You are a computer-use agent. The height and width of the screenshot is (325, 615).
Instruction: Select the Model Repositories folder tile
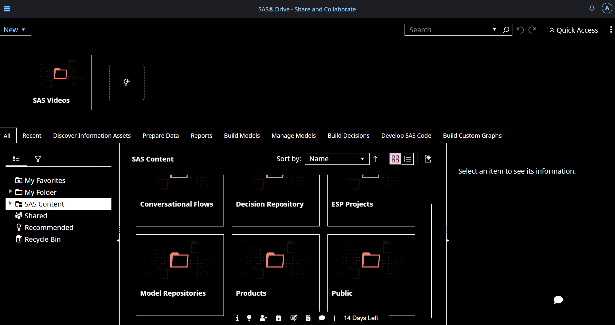180,275
